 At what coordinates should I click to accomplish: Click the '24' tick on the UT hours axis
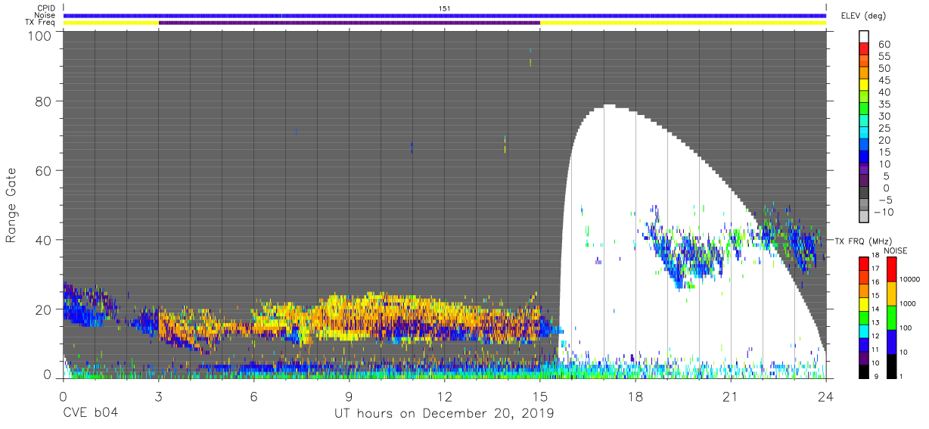[x=825, y=396]
